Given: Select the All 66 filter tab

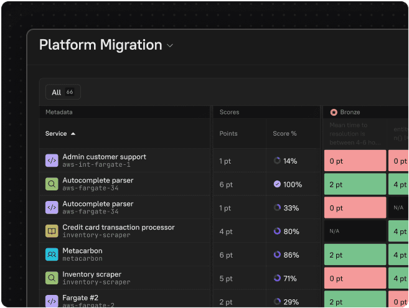Looking at the screenshot, I should 63,92.
